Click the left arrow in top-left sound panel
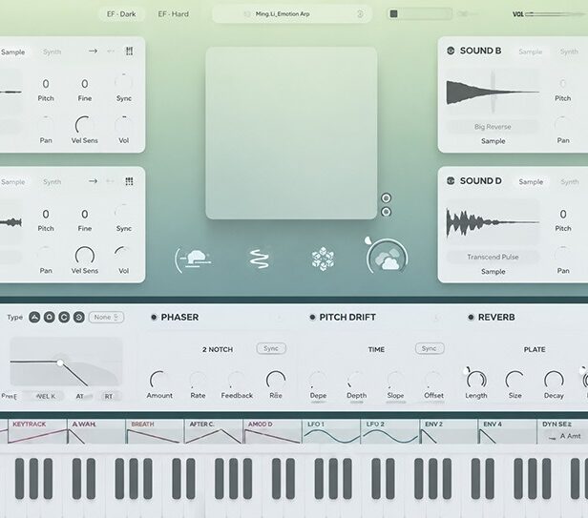Viewport: 588px width, 518px height. [111, 51]
